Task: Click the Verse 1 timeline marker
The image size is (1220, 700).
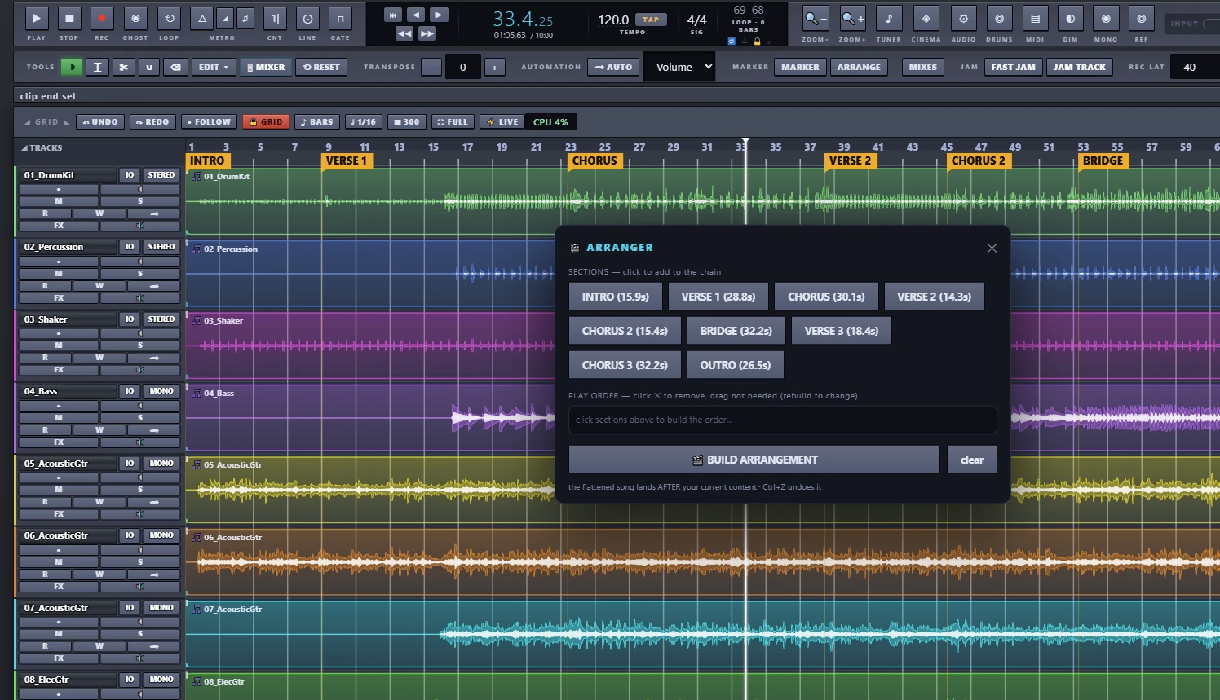Action: (346, 161)
